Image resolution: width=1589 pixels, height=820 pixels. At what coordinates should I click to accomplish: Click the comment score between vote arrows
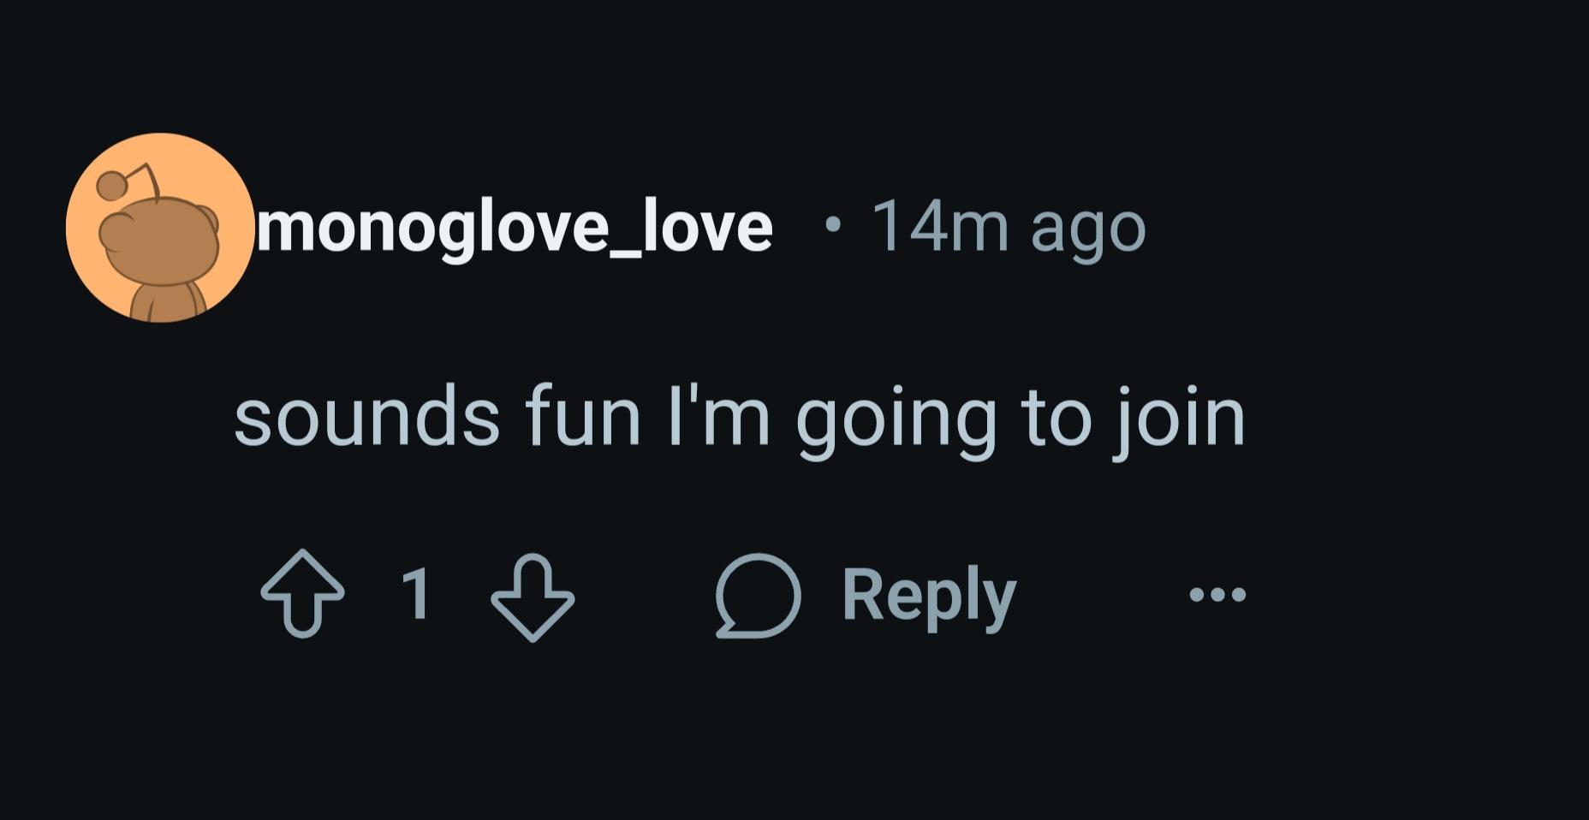[x=416, y=594]
